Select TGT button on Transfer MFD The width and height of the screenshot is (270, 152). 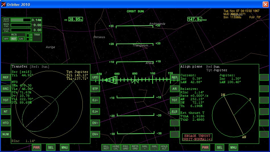[5, 100]
